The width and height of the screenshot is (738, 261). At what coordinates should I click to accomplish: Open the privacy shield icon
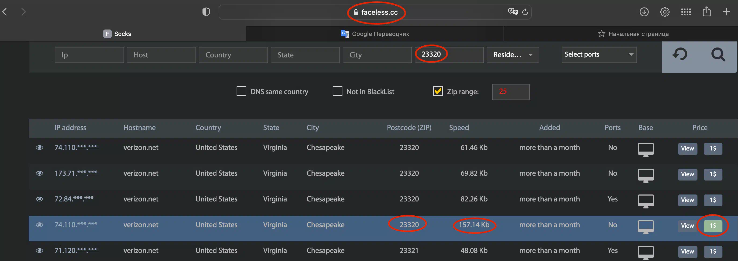[x=206, y=12]
